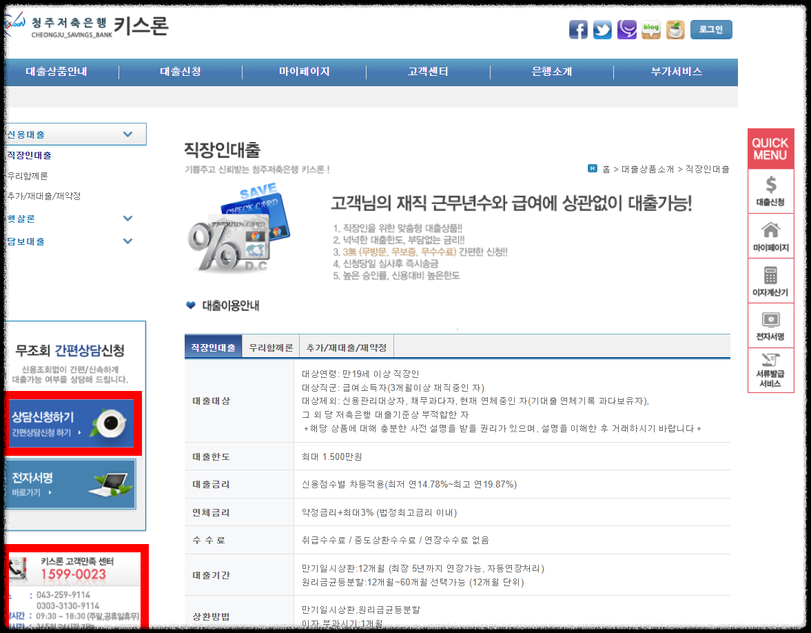
Task: Click the laptop image on 전자서명 banner
Action: coord(111,485)
